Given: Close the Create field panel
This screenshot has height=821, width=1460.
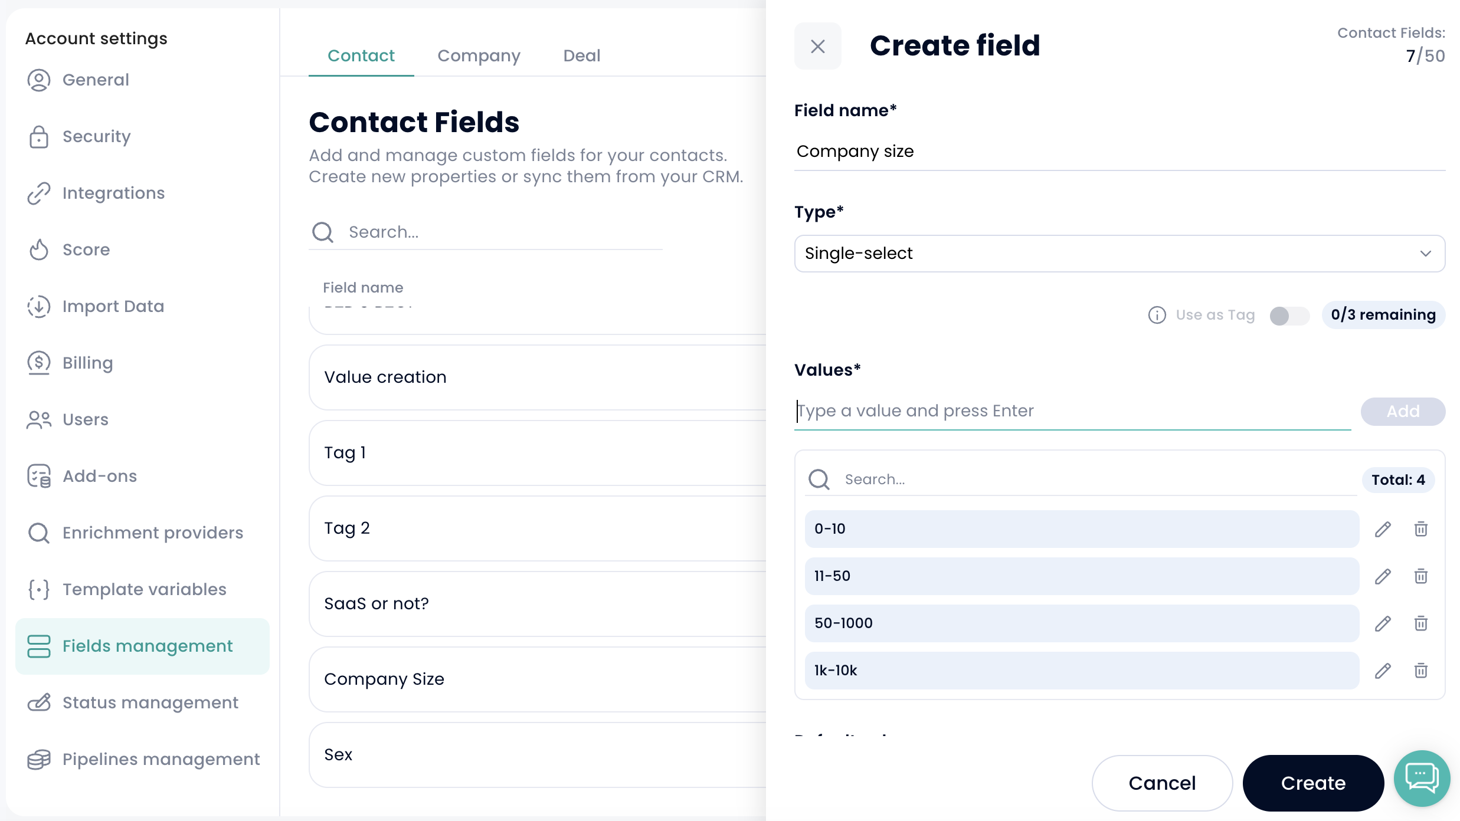Looking at the screenshot, I should click(817, 46).
